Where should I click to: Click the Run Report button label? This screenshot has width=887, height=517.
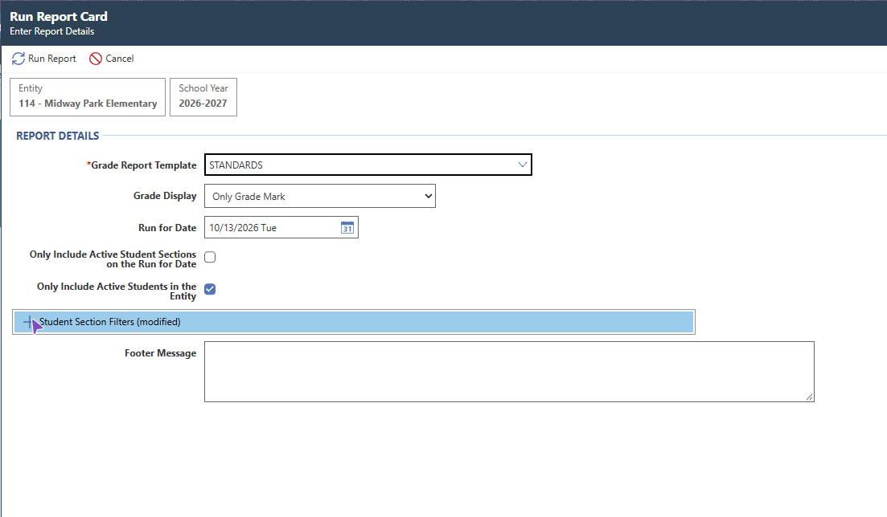coord(52,59)
